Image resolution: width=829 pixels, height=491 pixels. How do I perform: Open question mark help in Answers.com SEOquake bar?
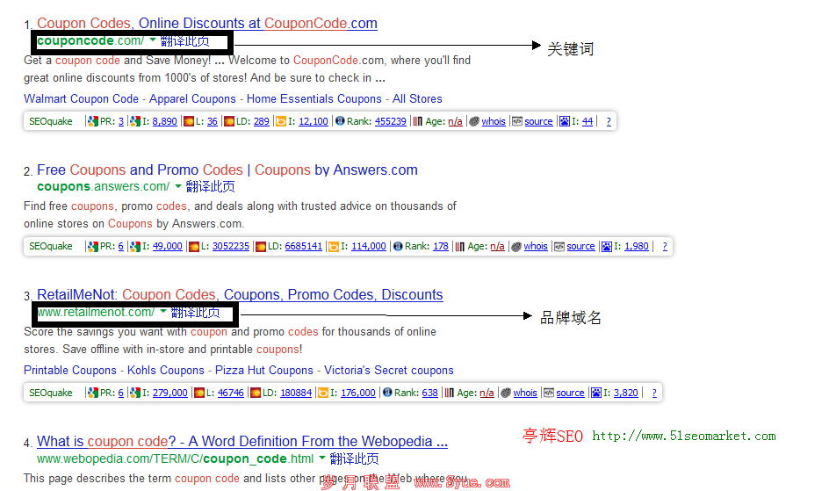pyautogui.click(x=665, y=246)
